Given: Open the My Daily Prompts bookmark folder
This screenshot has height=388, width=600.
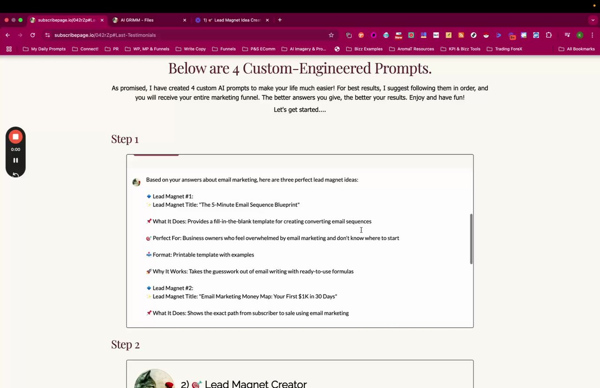Looking at the screenshot, I should pyautogui.click(x=44, y=49).
